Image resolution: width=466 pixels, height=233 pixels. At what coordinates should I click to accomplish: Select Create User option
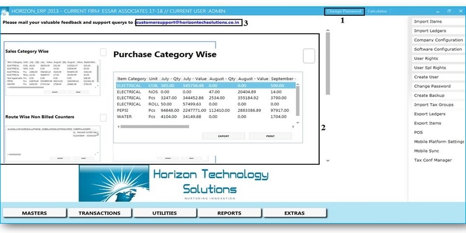click(437, 77)
